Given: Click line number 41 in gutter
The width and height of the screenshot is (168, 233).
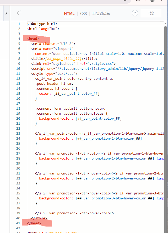Looking at the screenshot, I should pos(18,223).
